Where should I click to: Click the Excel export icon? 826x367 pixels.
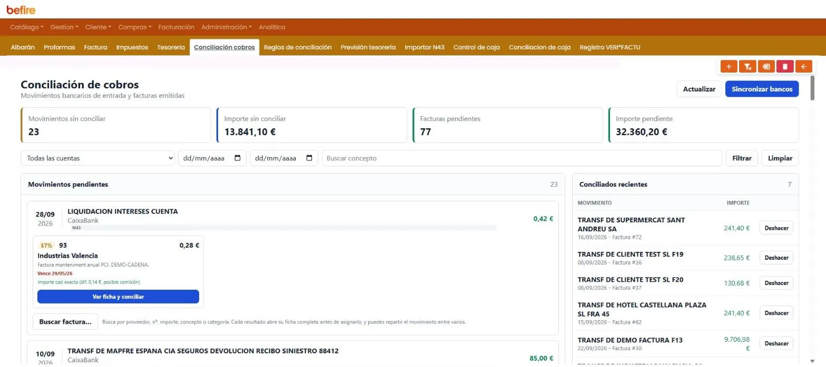pyautogui.click(x=766, y=67)
